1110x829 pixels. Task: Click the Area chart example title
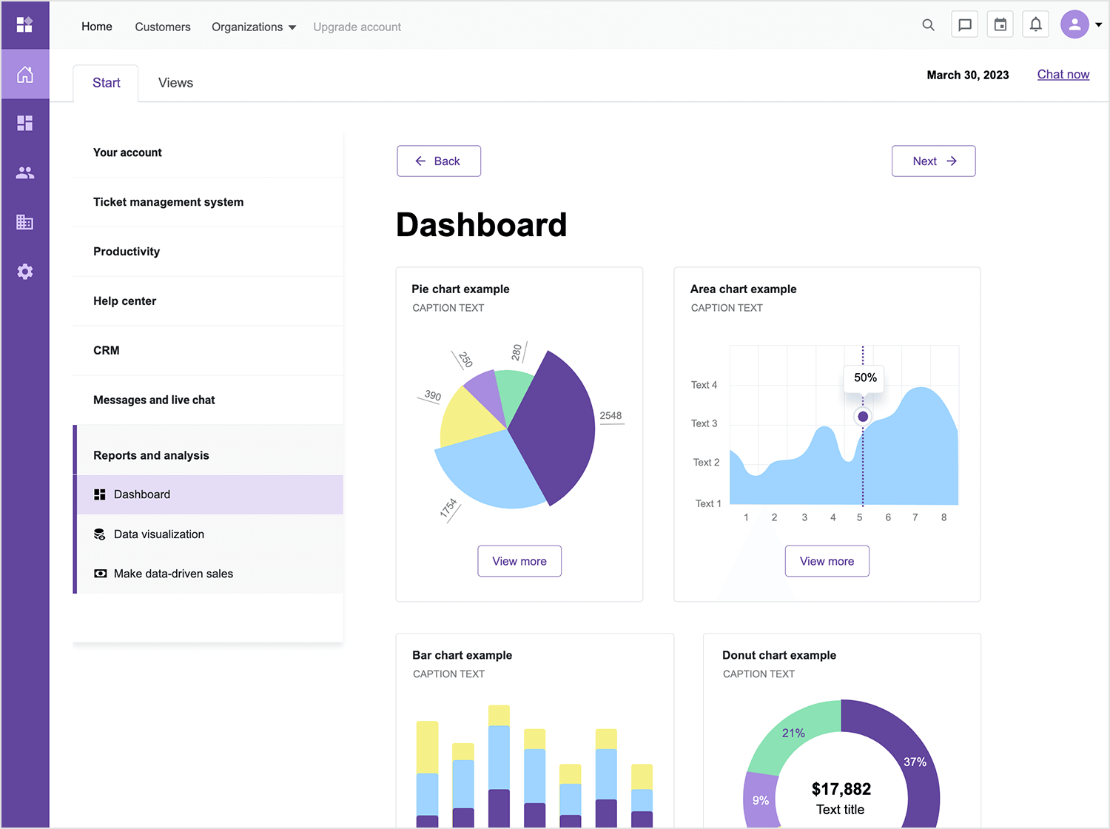pyautogui.click(x=744, y=289)
